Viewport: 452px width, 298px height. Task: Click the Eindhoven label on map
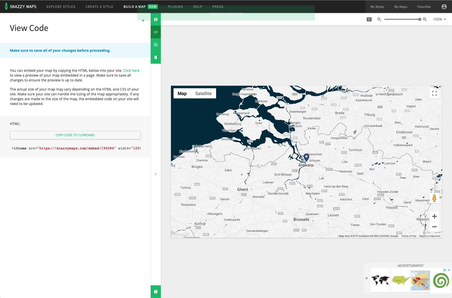[404, 132]
